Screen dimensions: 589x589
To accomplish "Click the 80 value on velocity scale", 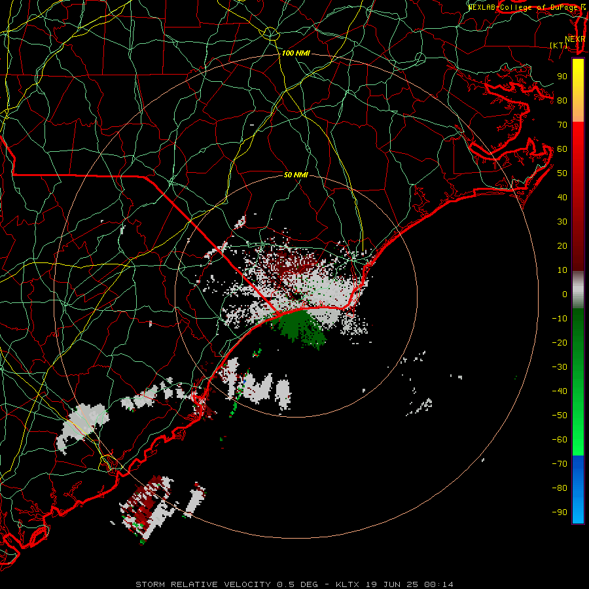I will point(562,100).
